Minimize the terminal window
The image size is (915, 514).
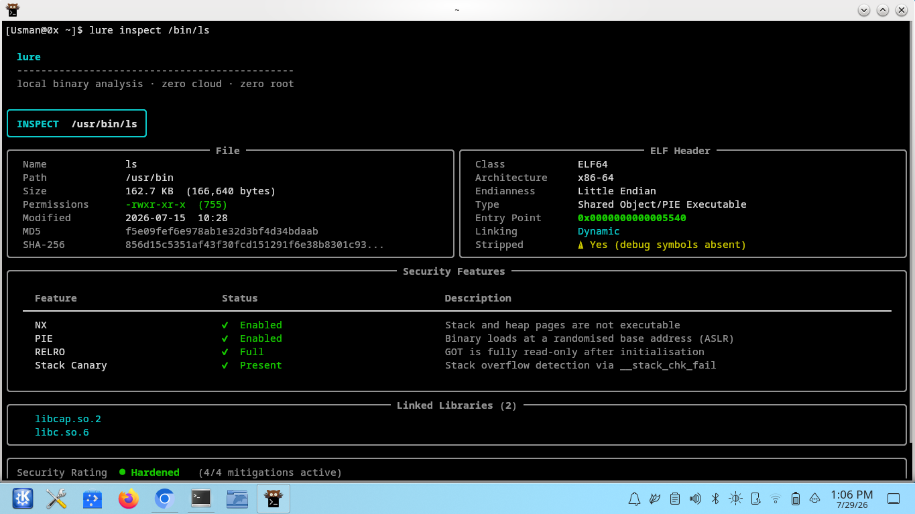tap(863, 10)
